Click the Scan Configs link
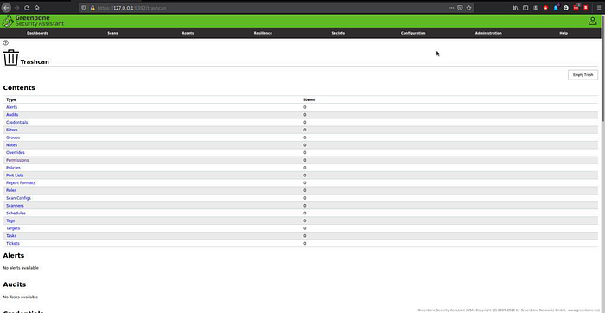The height and width of the screenshot is (313, 605). point(18,198)
